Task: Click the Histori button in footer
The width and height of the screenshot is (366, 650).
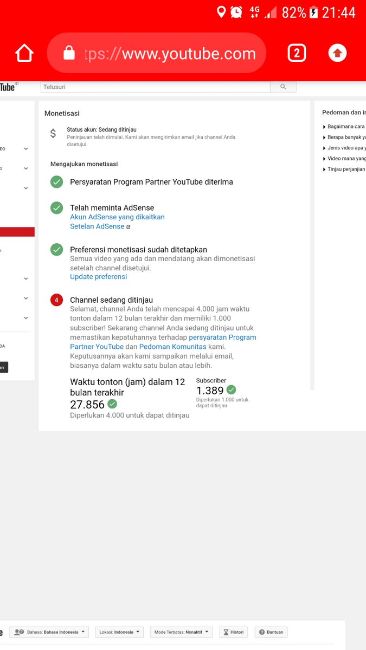Action: click(234, 632)
